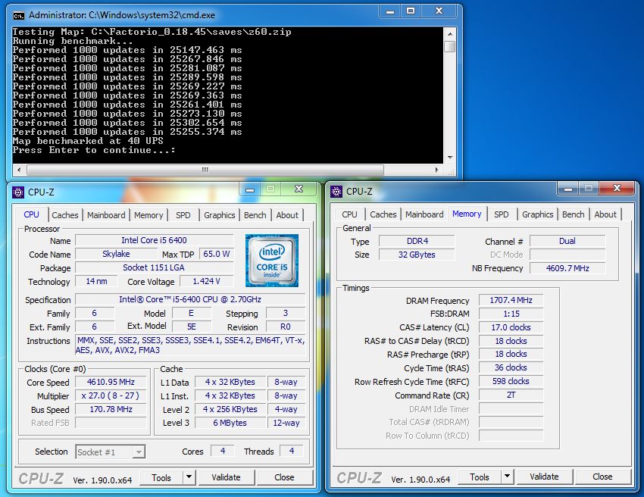Switch to CPU tab in right CPU-Z
This screenshot has width=644, height=497.
(x=349, y=214)
